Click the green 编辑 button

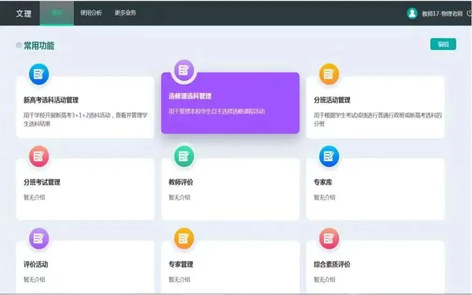(x=443, y=44)
